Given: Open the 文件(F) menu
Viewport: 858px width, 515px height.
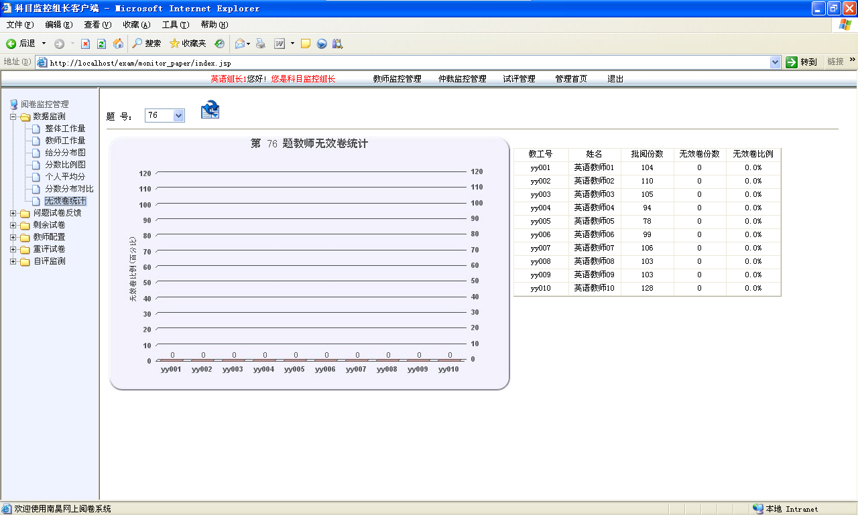Looking at the screenshot, I should point(19,25).
